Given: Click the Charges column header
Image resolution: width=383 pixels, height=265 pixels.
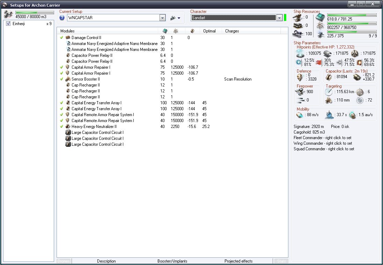Looking at the screenshot, I should coord(251,31).
